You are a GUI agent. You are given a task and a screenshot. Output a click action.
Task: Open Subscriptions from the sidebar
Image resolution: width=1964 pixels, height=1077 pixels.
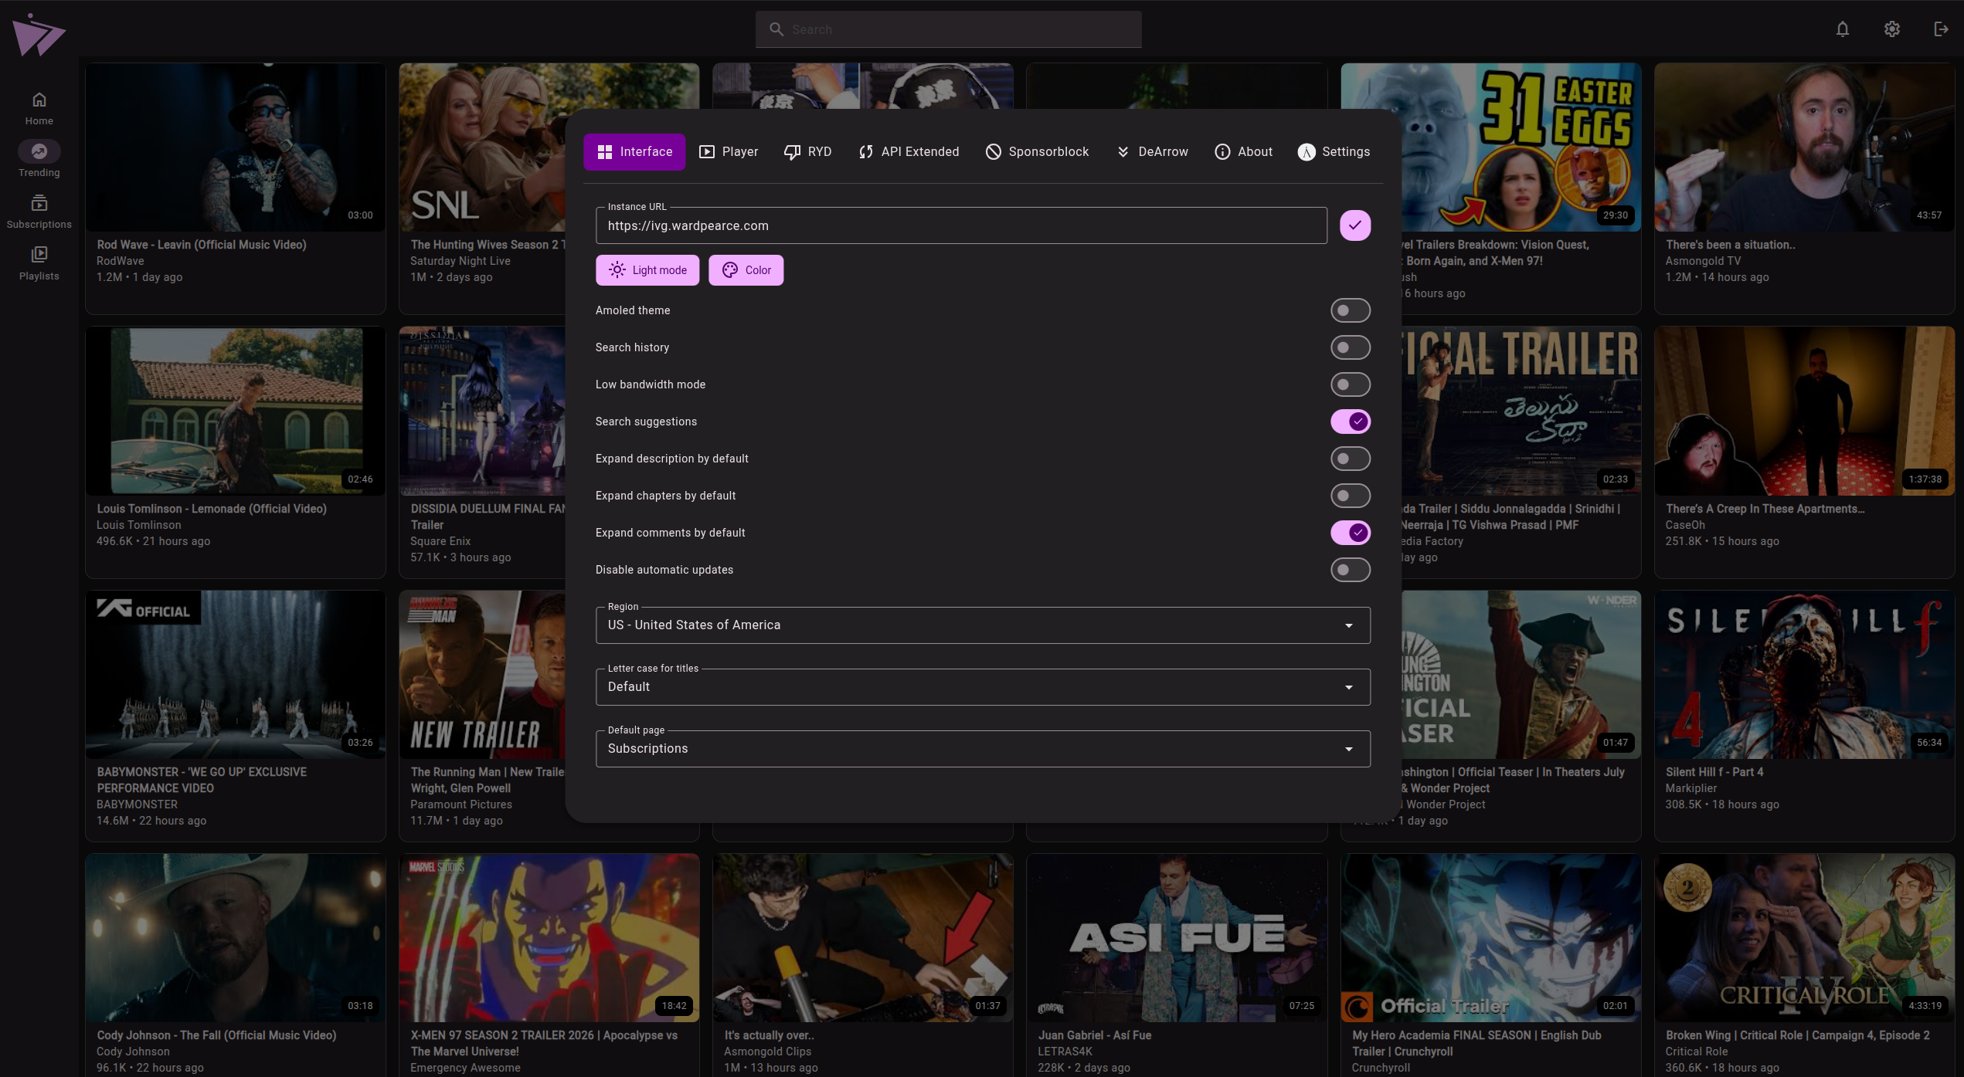tap(39, 210)
